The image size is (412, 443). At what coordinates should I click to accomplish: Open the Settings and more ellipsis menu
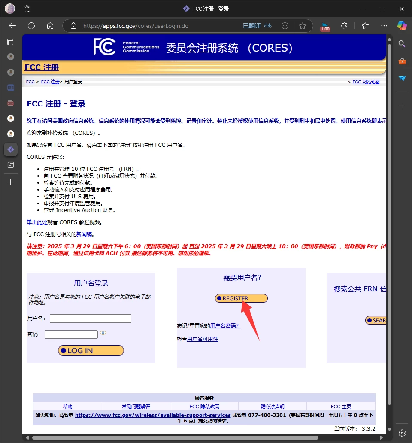384,26
